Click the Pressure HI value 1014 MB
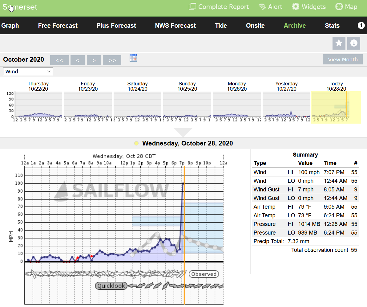The width and height of the screenshot is (367, 307). click(x=309, y=224)
